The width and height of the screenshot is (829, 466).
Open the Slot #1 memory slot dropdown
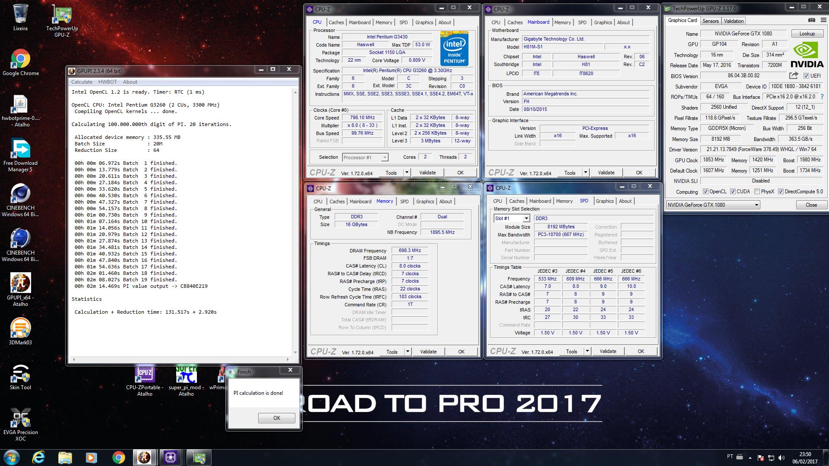pyautogui.click(x=512, y=218)
